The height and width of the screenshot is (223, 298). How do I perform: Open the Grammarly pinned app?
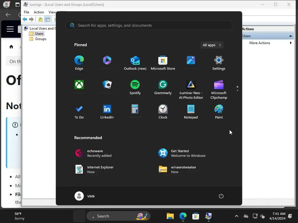coord(163,87)
